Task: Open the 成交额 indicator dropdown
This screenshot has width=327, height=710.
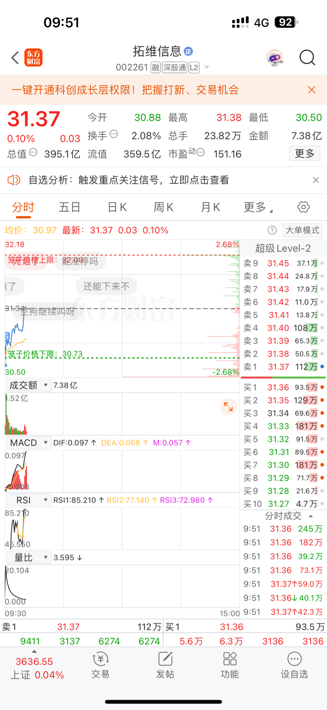Action: coord(29,385)
